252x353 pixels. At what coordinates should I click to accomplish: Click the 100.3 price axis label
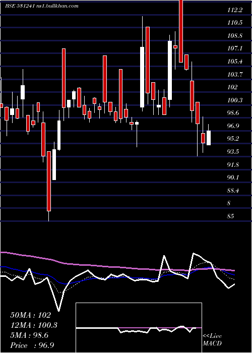click(x=235, y=100)
